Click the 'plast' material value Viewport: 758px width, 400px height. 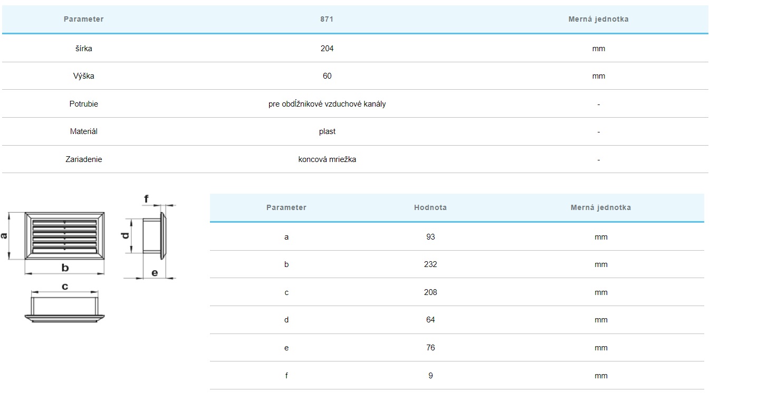coord(327,131)
